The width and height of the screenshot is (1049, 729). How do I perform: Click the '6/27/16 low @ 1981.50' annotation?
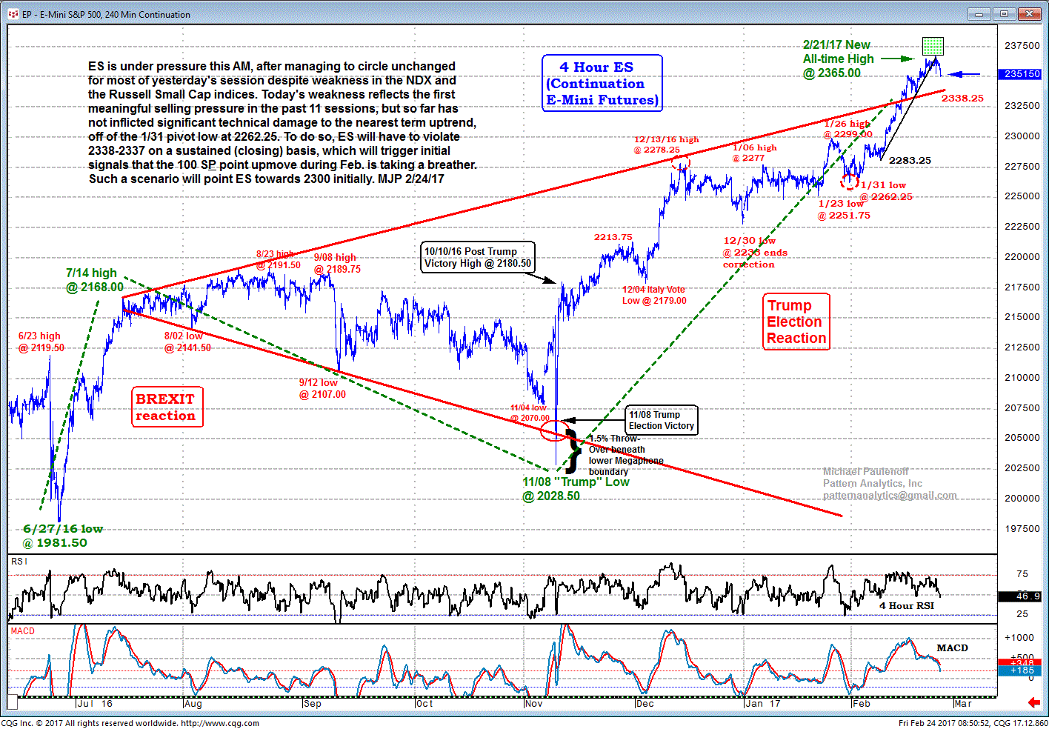61,536
